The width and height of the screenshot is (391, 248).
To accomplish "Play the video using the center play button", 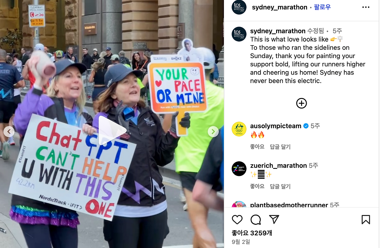I will [x=112, y=131].
